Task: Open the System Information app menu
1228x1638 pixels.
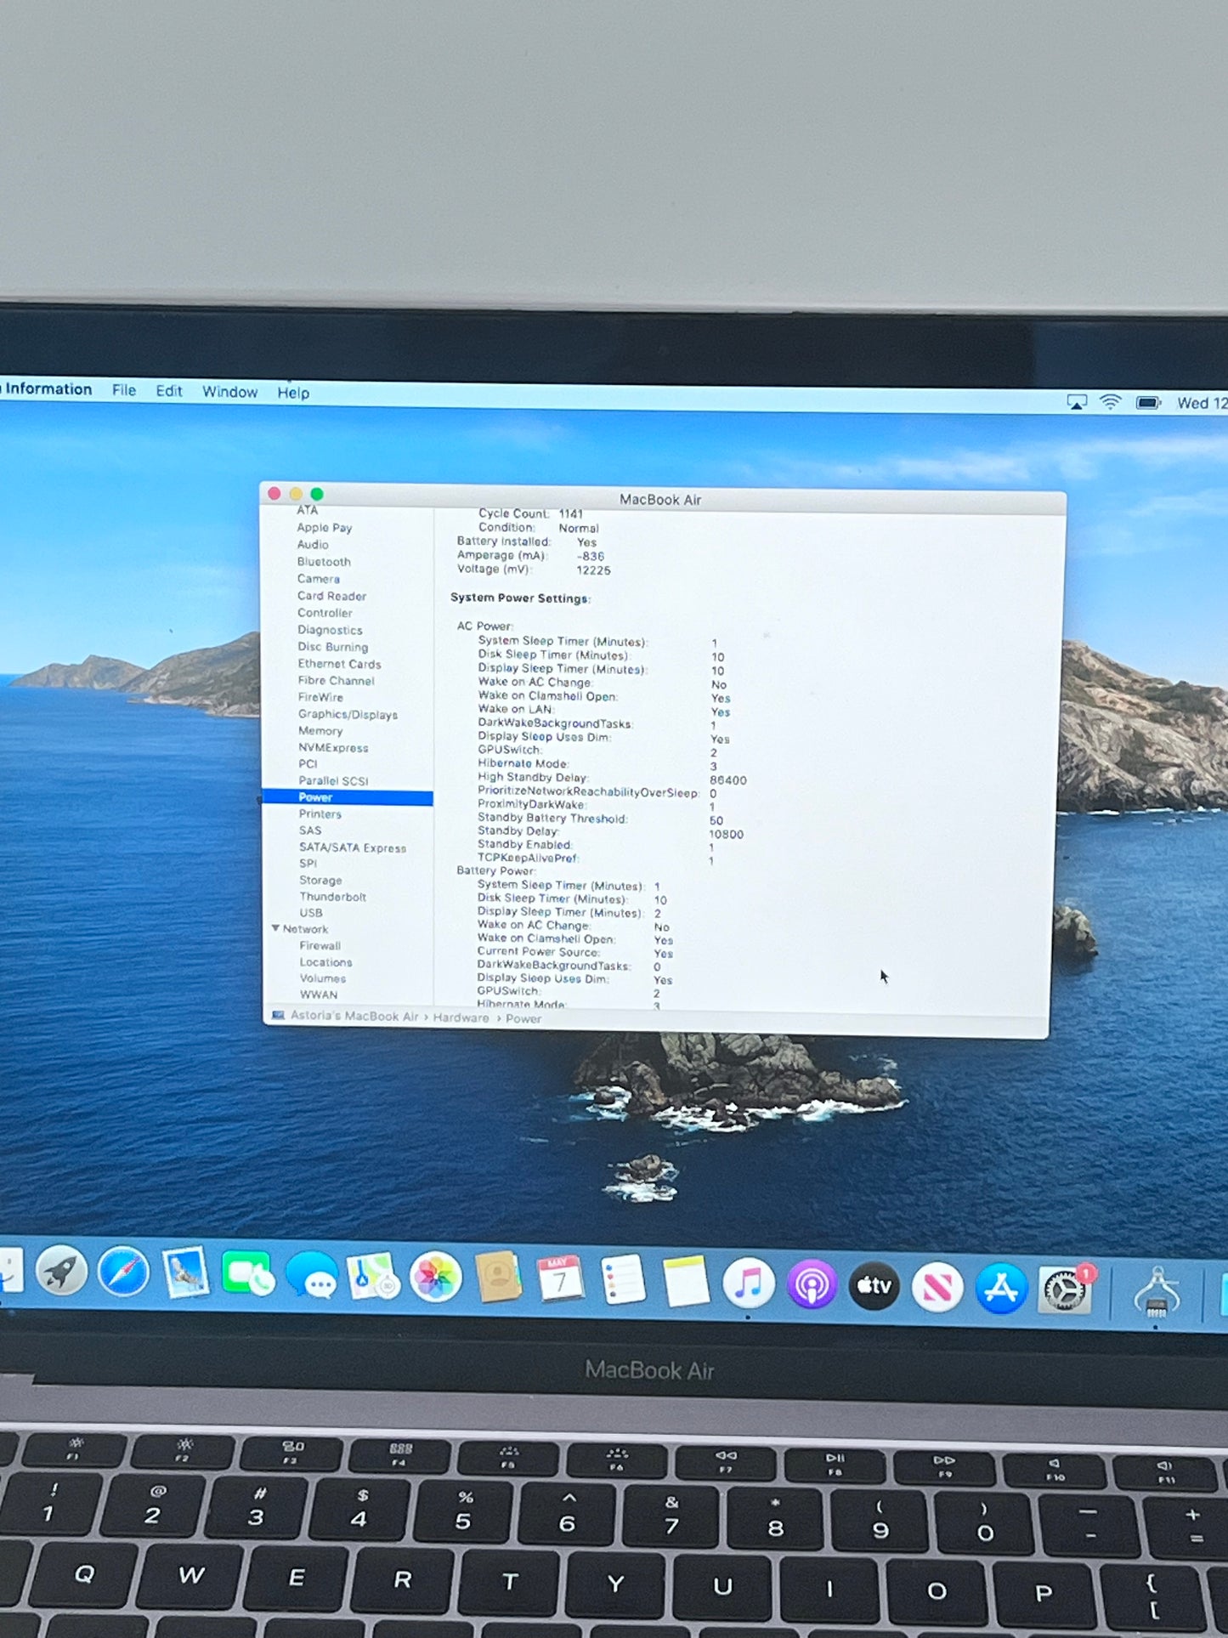Action: coord(48,389)
